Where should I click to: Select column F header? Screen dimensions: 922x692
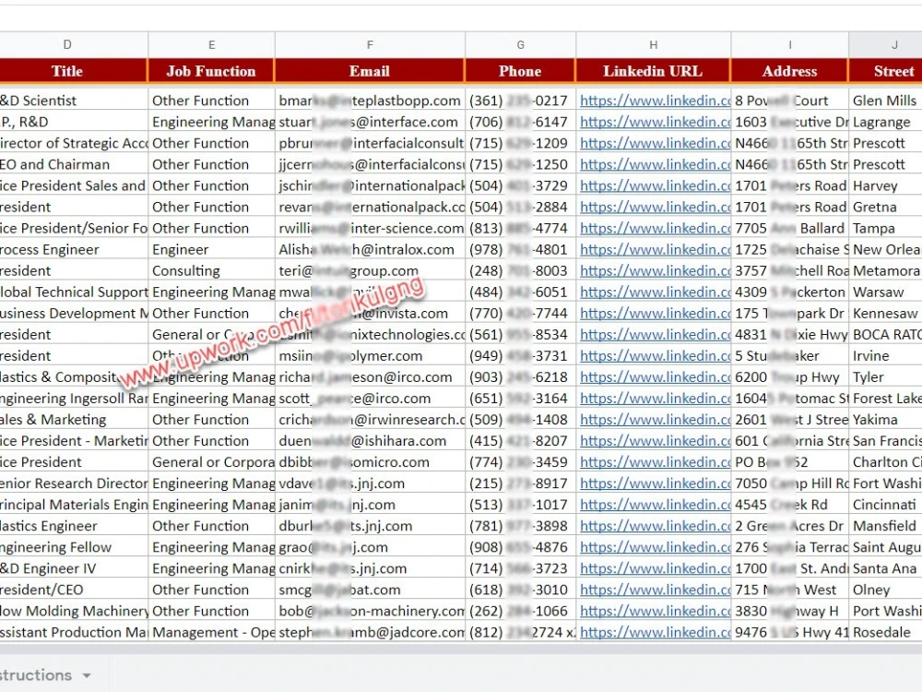point(370,44)
